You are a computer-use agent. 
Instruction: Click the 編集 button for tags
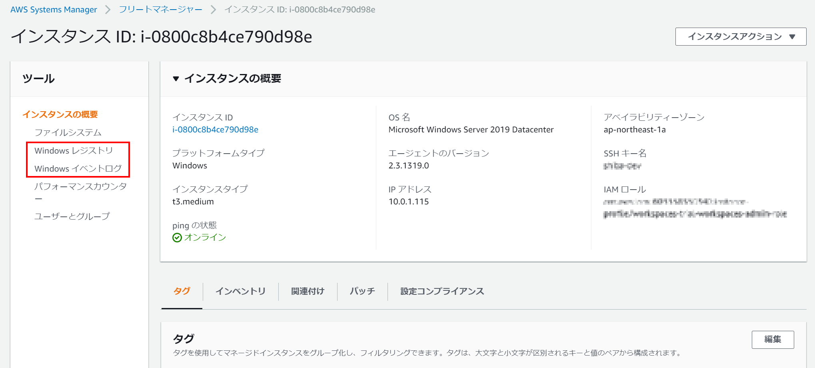(772, 340)
